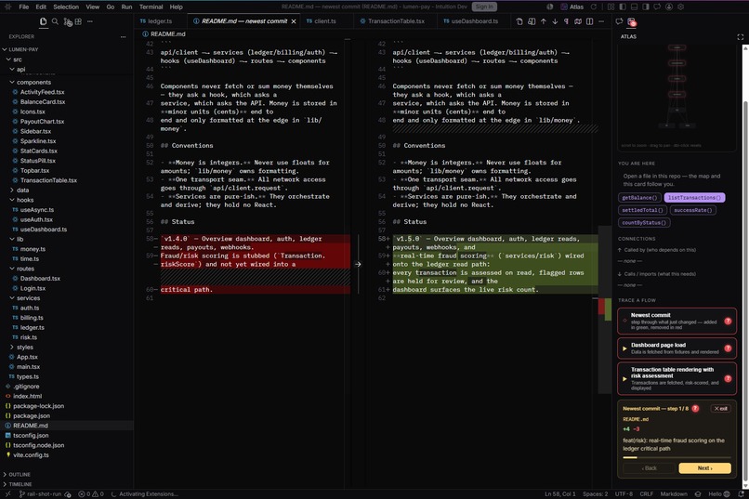This screenshot has height=499, width=749.
Task: Close the README.md newest commit tab
Action: [x=294, y=21]
